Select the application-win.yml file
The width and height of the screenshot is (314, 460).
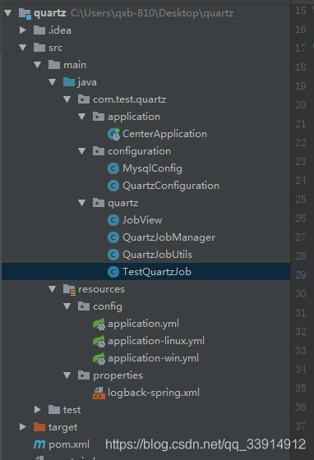coord(153,358)
